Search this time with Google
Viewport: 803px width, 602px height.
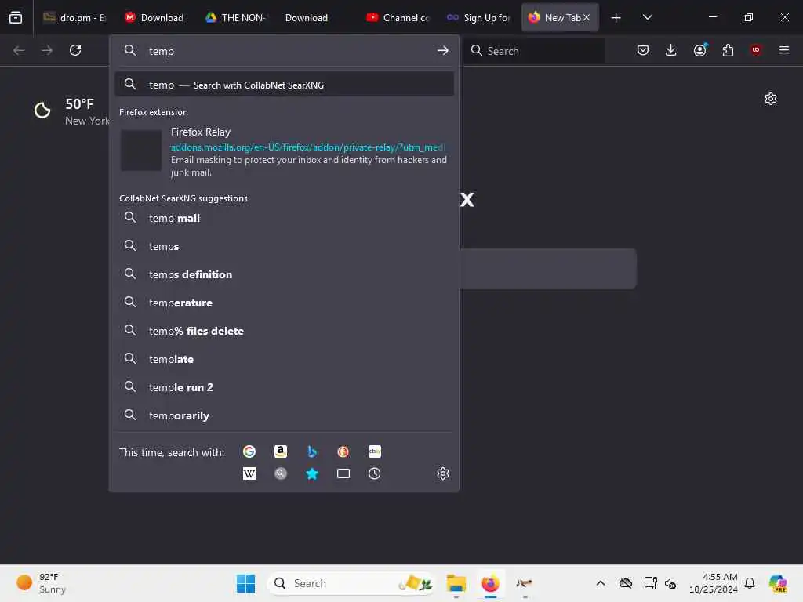tap(249, 451)
